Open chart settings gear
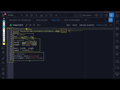 [97, 15]
